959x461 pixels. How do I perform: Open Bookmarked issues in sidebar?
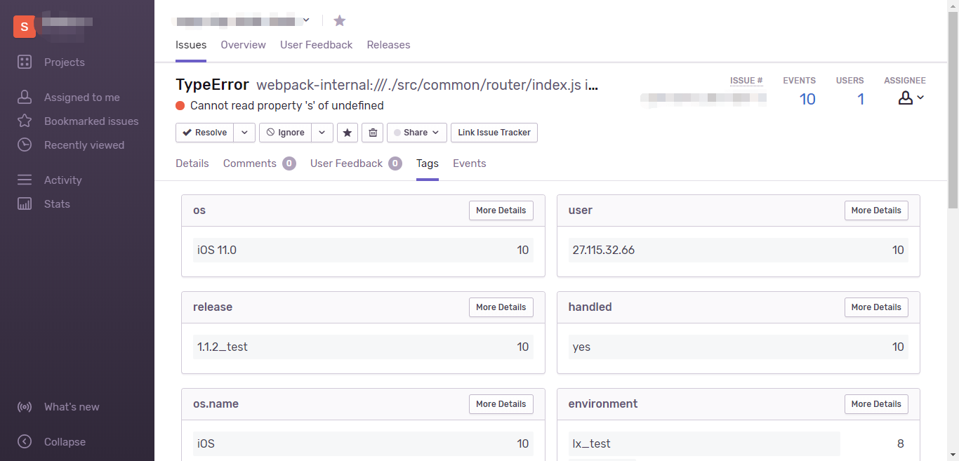point(91,121)
